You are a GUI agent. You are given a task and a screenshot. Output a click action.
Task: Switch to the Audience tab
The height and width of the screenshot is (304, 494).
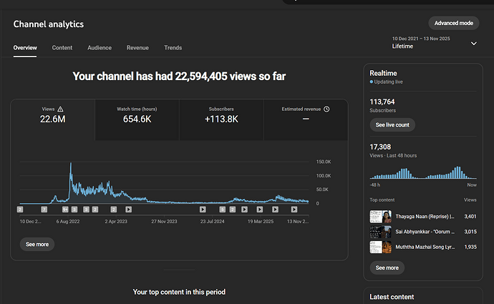[100, 48]
